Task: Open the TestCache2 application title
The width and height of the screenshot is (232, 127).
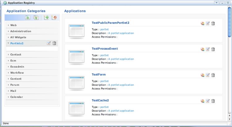Action: pyautogui.click(x=100, y=100)
